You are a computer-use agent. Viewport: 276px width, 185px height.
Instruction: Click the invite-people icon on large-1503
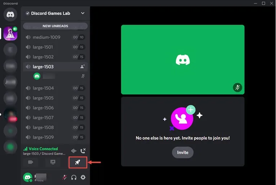point(82,67)
